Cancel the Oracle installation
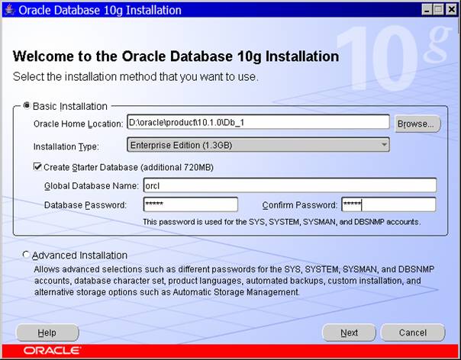 tap(413, 333)
